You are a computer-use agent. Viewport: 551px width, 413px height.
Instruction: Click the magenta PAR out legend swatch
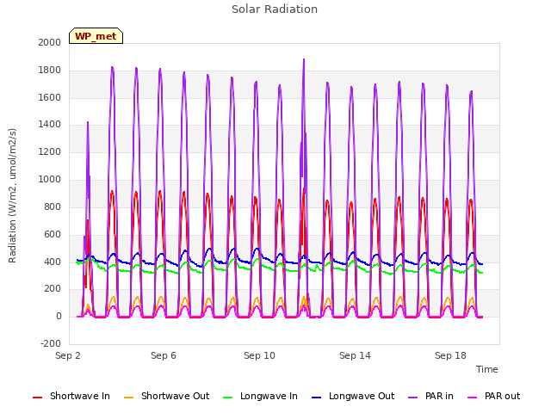tap(473, 398)
